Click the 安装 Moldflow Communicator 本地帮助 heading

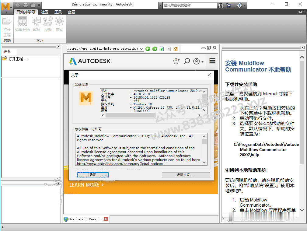[x=258, y=66]
